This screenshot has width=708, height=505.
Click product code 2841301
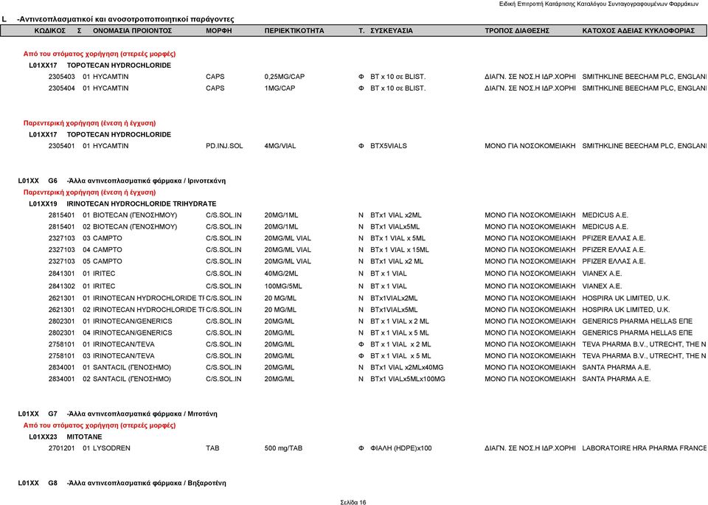pyautogui.click(x=62, y=274)
